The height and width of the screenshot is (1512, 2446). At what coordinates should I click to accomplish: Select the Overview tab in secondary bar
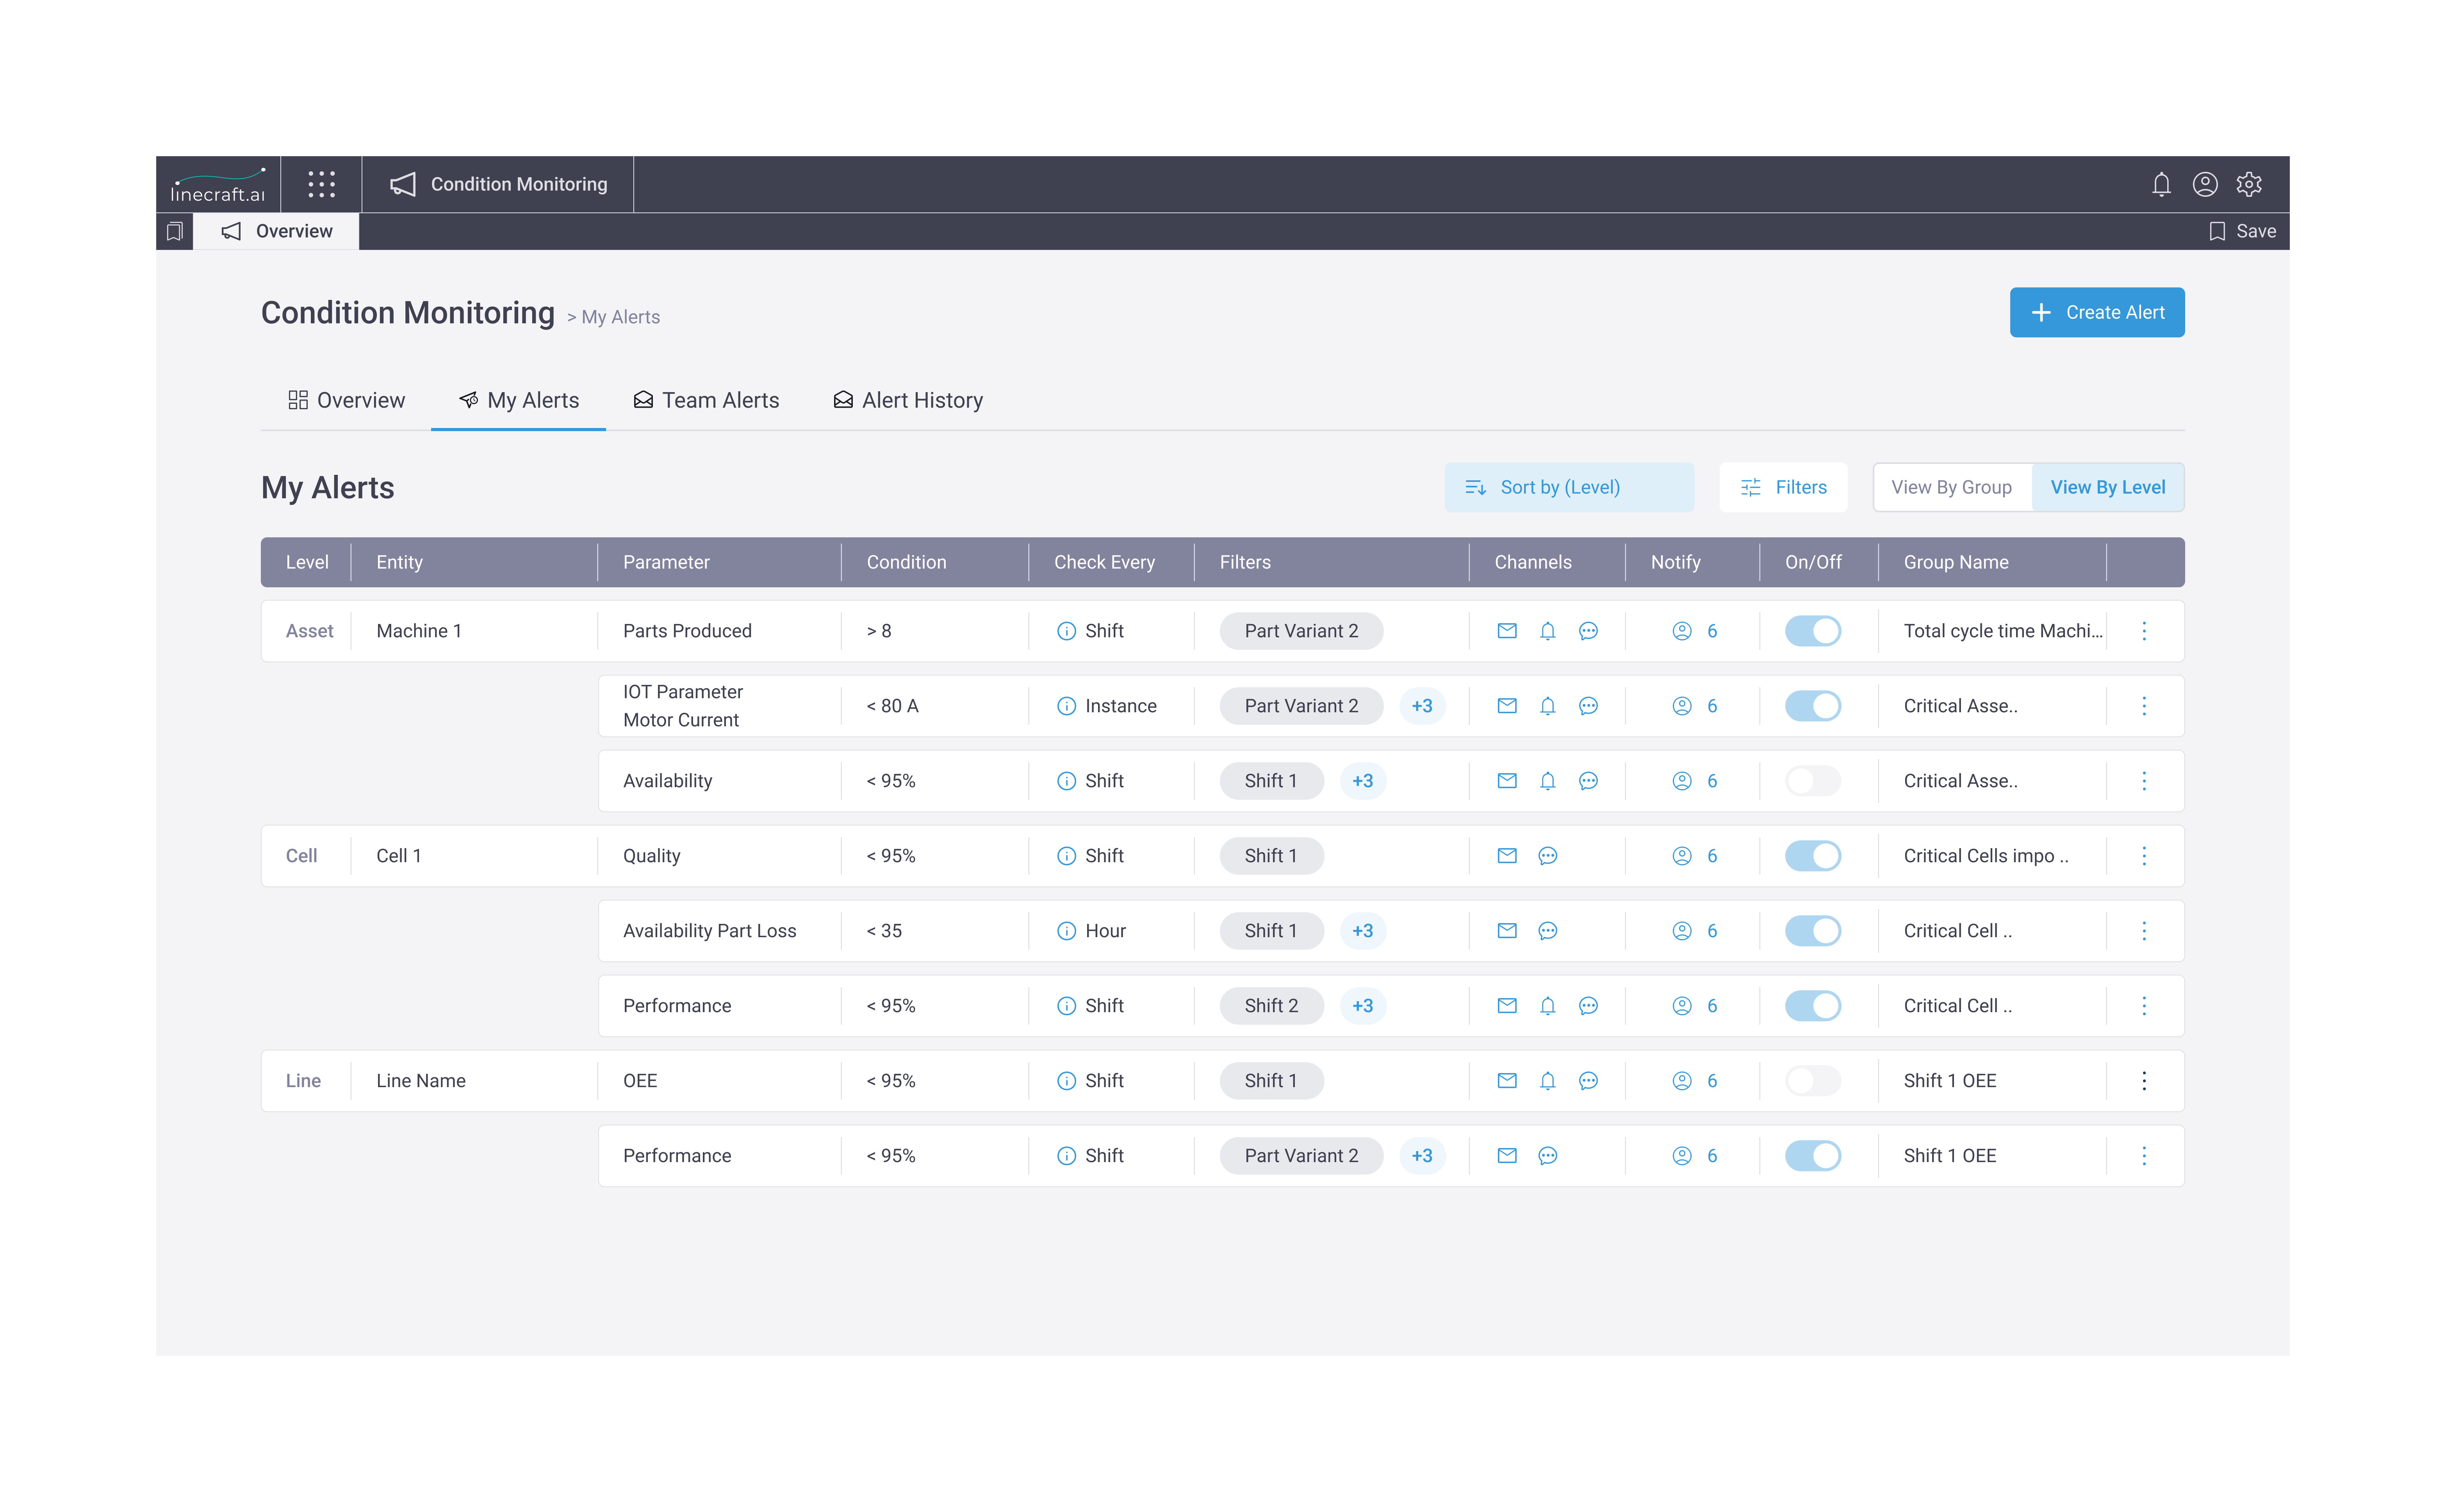(276, 231)
